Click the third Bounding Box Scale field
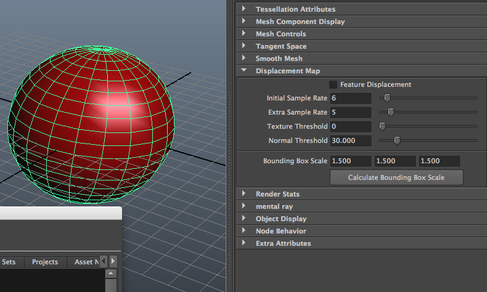487x292 pixels. click(x=440, y=161)
